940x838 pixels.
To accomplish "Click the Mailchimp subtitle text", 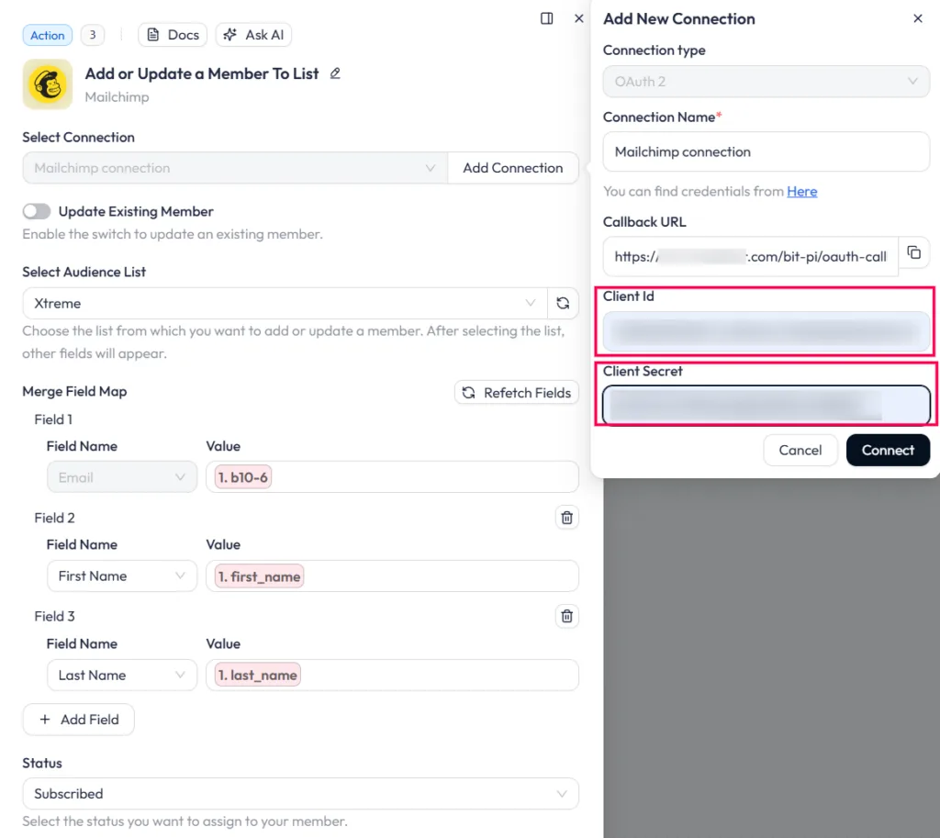I will point(117,97).
